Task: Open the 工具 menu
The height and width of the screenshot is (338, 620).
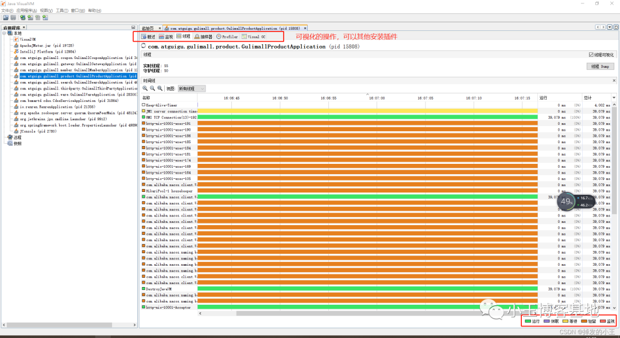Action: pos(61,11)
